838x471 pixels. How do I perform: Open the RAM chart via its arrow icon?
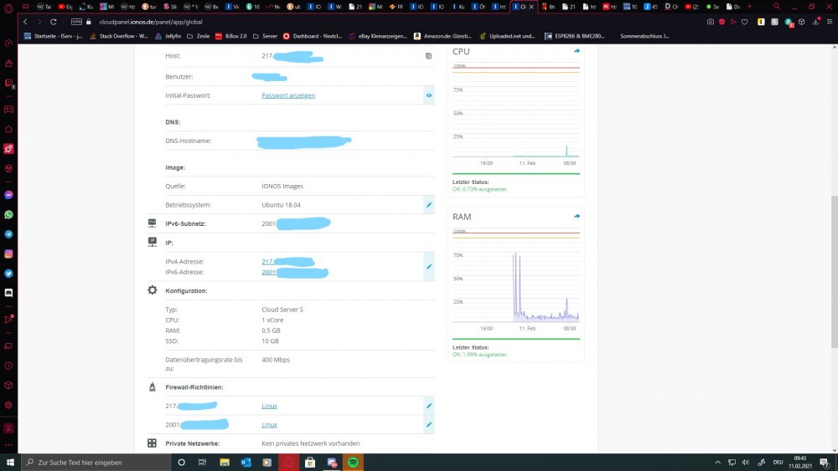click(x=577, y=217)
